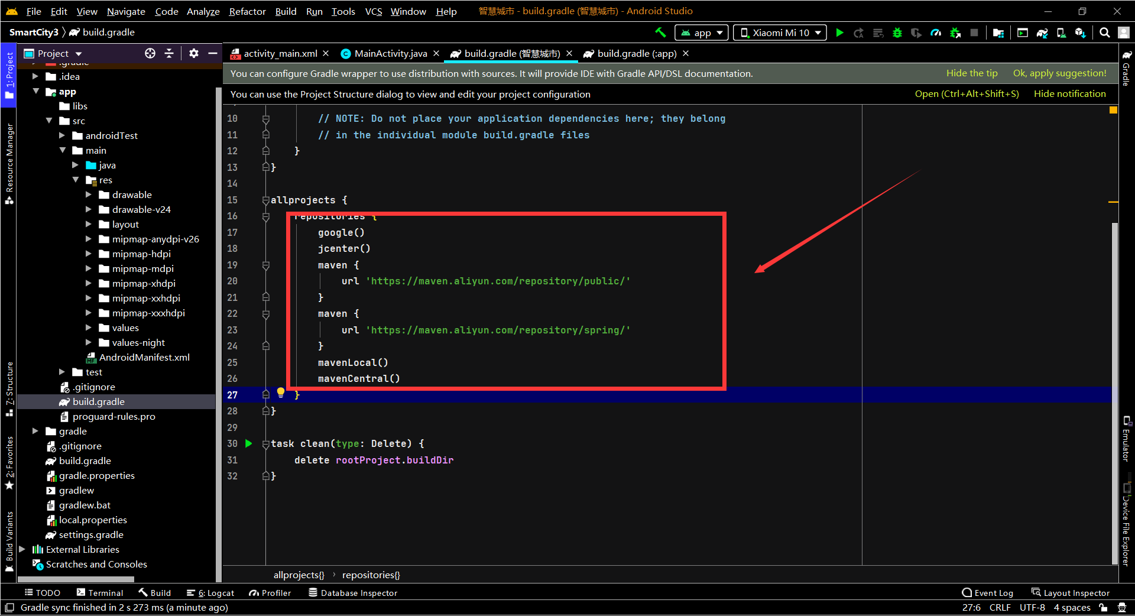Open the AVD Manager icon
The image size is (1135, 616).
[1062, 33]
